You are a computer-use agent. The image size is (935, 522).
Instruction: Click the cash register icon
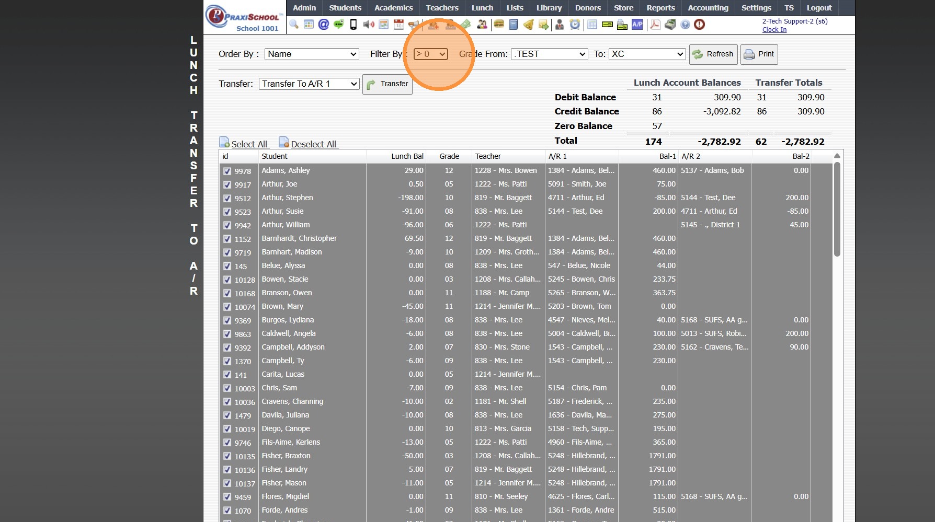click(x=670, y=25)
